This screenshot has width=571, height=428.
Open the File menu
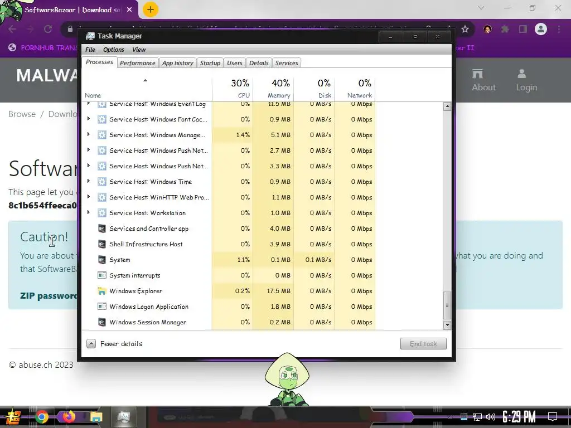coord(90,50)
